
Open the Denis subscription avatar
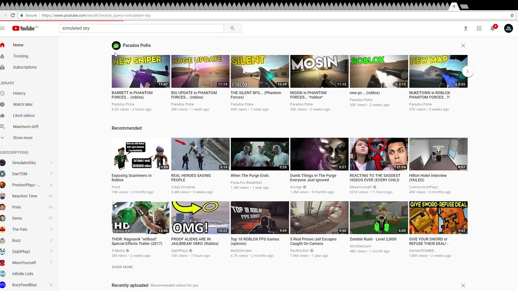3,218
